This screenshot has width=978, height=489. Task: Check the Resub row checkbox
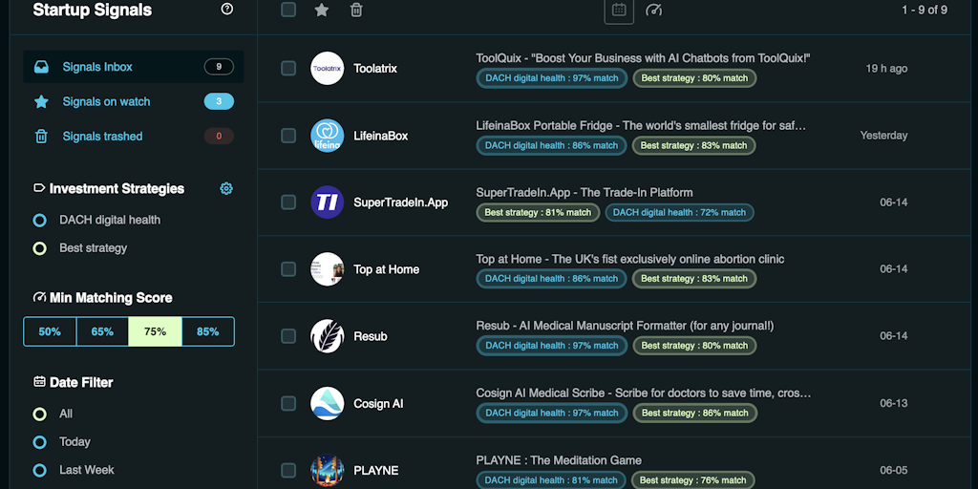[288, 336]
